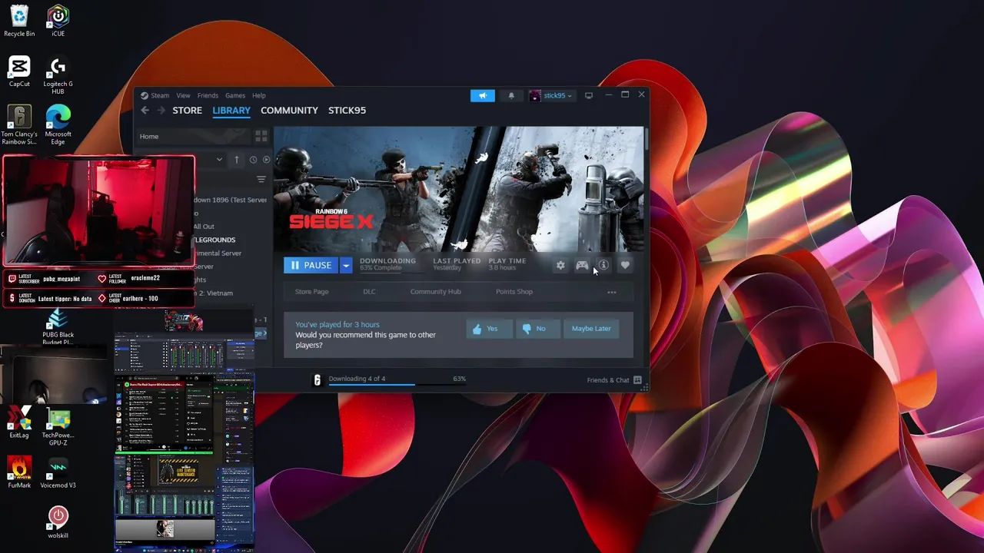Image resolution: width=984 pixels, height=553 pixels.
Task: Click the Siege game icon in download bar
Action: (317, 379)
